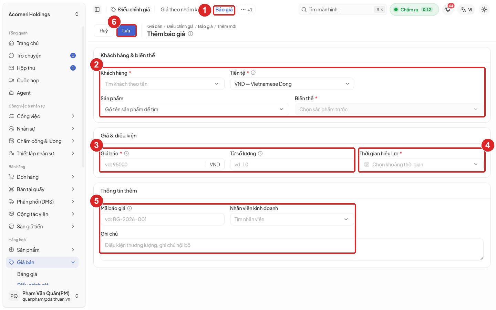Click info icon beside Tiền tệ label

253,73
